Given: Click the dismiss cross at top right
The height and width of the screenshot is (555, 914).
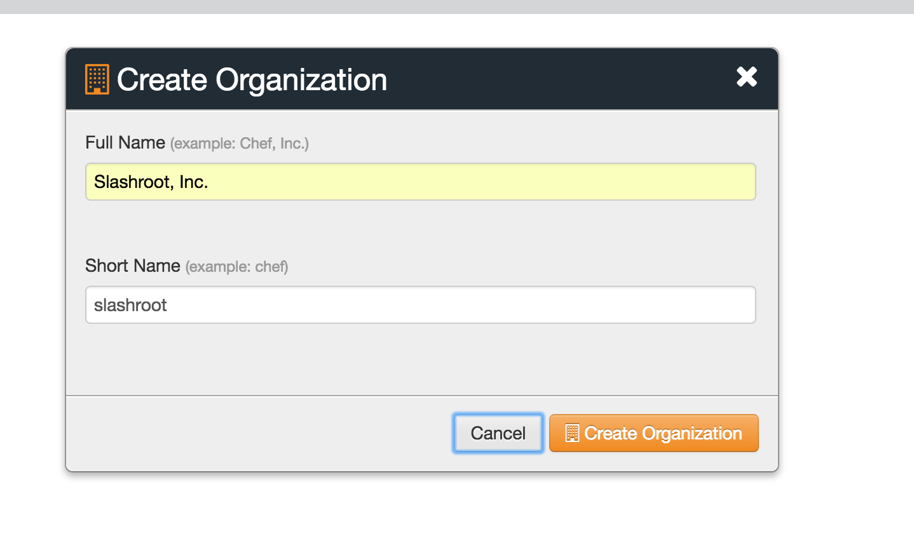Looking at the screenshot, I should [x=747, y=77].
